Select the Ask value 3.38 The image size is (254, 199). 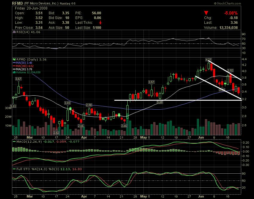click(x=66, y=23)
